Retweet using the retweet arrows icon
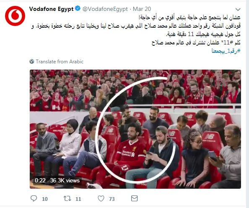Image resolution: width=249 pixels, height=208 pixels. [x=67, y=198]
